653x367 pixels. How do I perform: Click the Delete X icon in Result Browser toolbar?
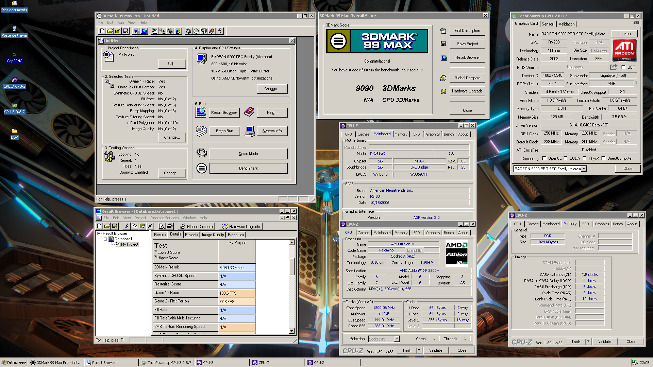pos(150,226)
